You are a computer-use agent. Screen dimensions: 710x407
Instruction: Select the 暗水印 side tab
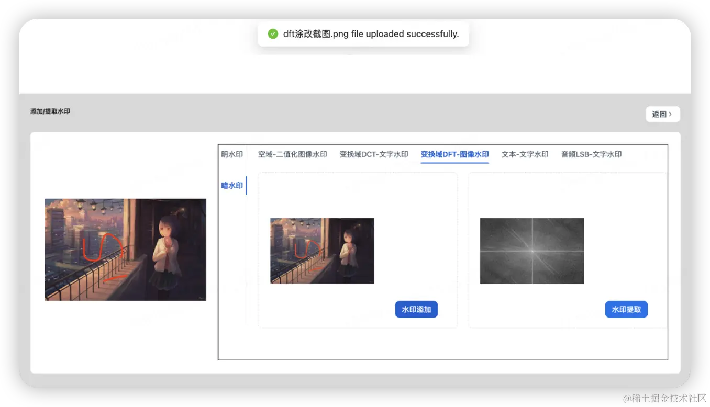pos(232,186)
